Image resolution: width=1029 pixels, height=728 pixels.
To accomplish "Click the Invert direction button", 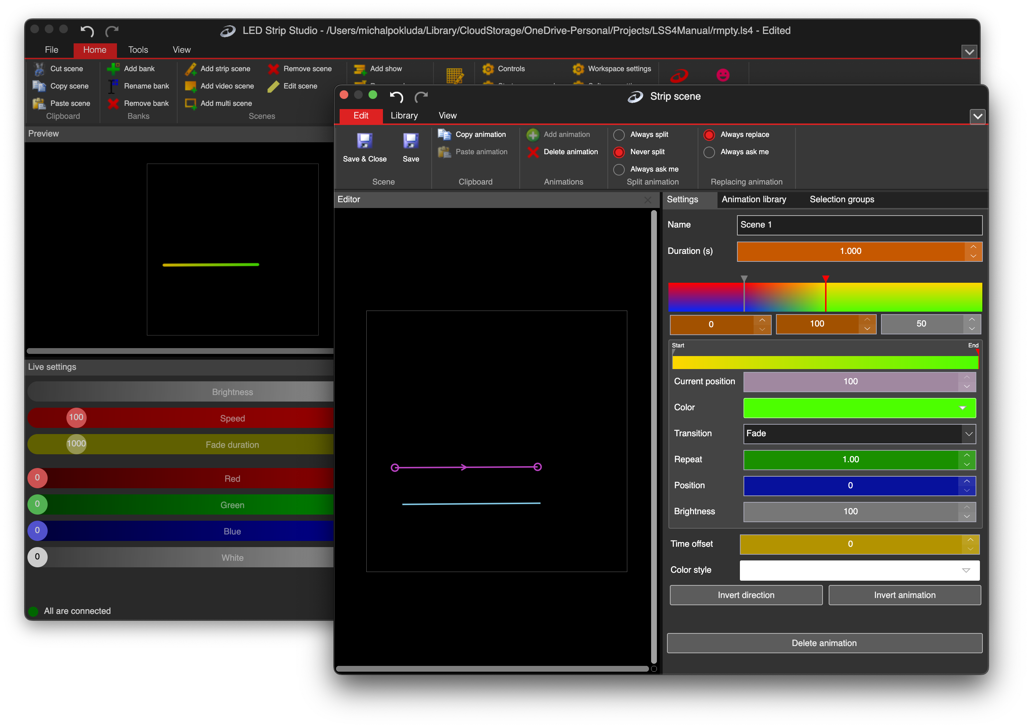I will pos(746,595).
